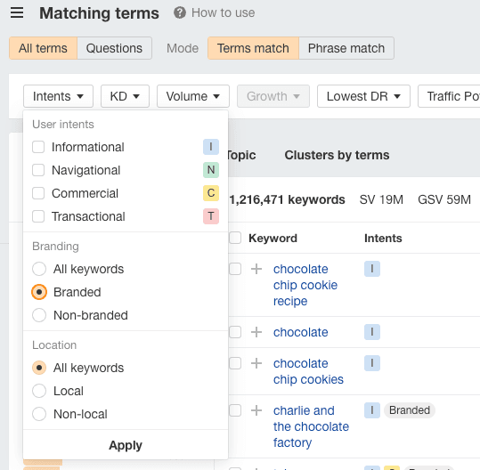This screenshot has height=470, width=480.
Task: Select the Branded radio option
Action: pos(39,292)
